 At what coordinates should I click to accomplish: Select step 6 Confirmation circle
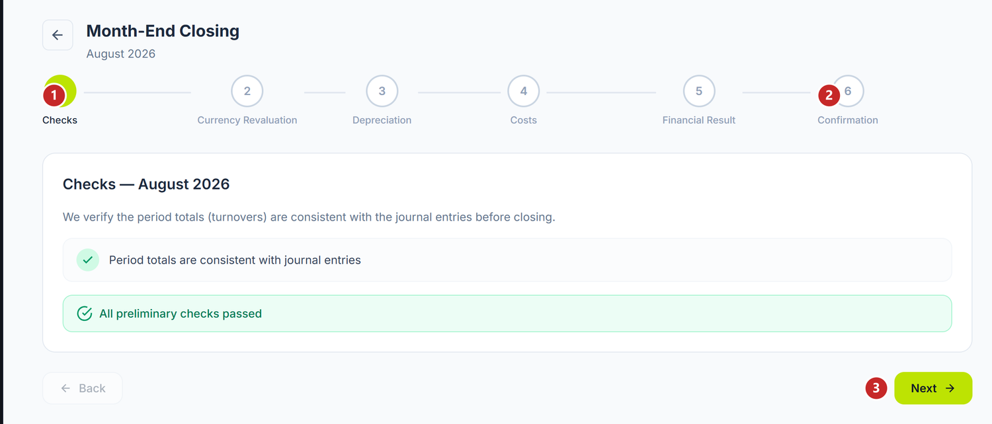coord(848,91)
